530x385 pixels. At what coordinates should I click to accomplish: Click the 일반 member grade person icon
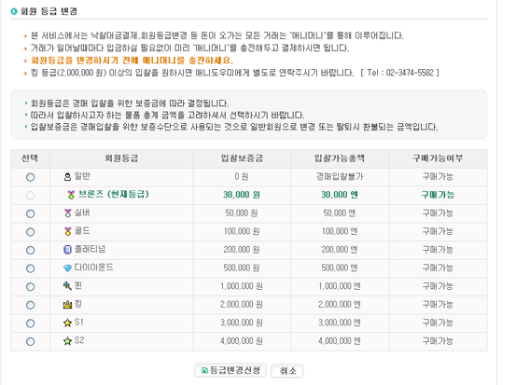point(67,176)
